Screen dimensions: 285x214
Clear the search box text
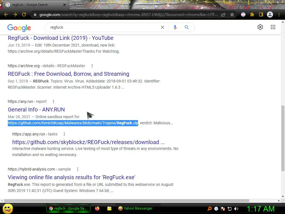coord(163,27)
